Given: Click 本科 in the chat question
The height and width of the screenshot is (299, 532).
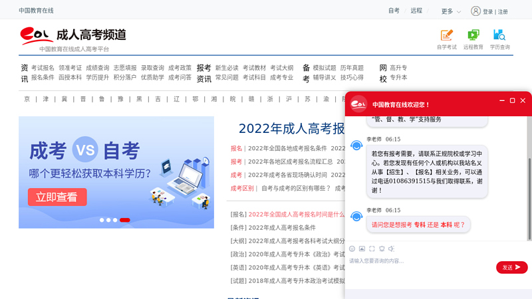Looking at the screenshot, I should click(446, 225).
